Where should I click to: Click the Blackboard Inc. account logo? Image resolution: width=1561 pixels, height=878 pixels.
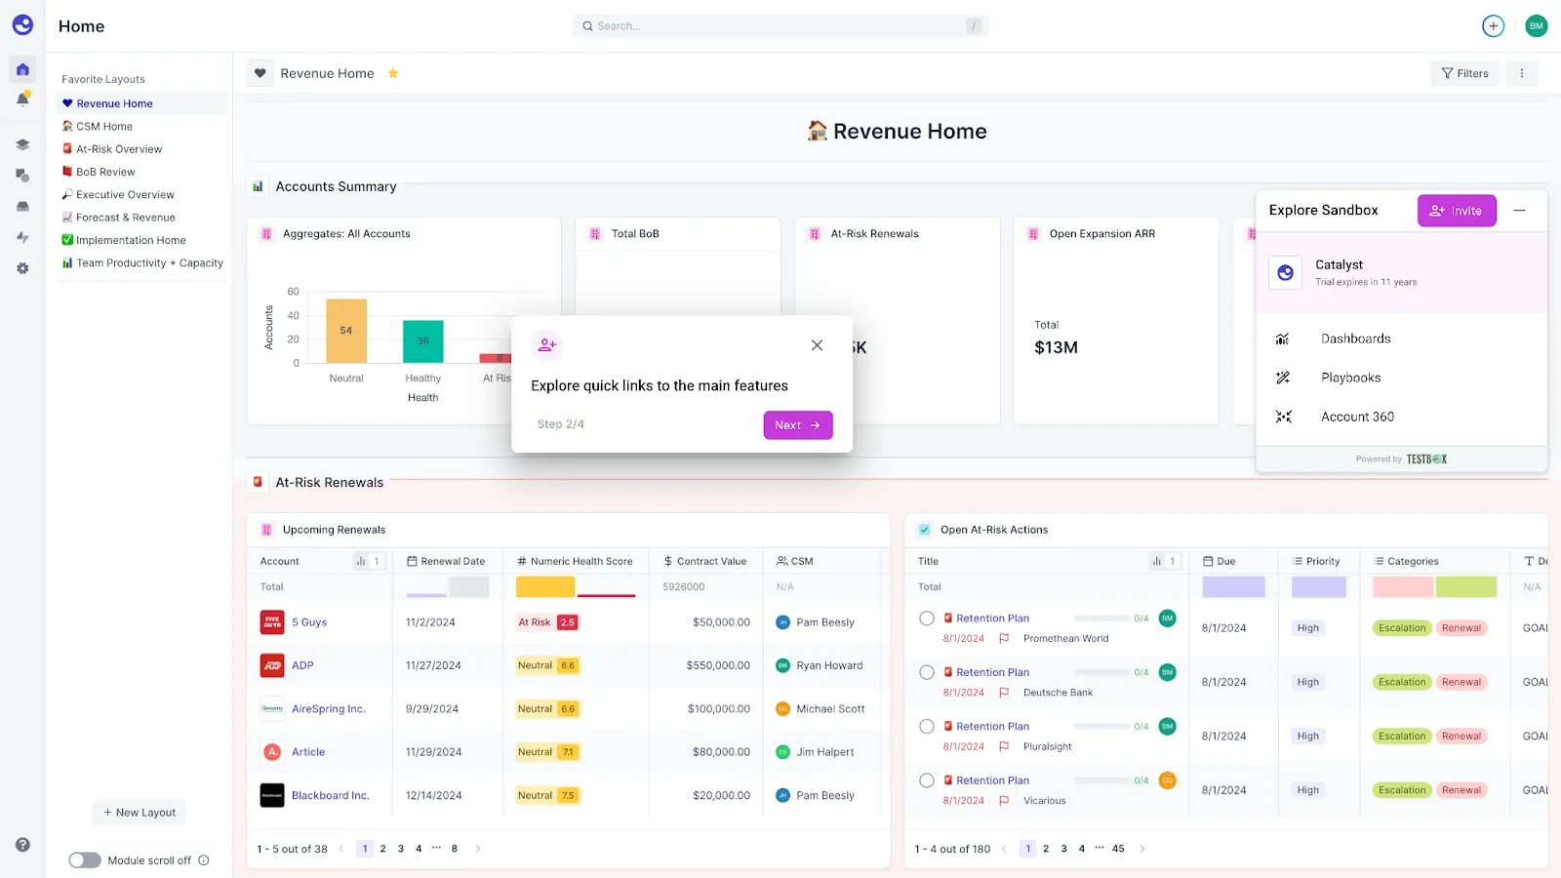[272, 795]
